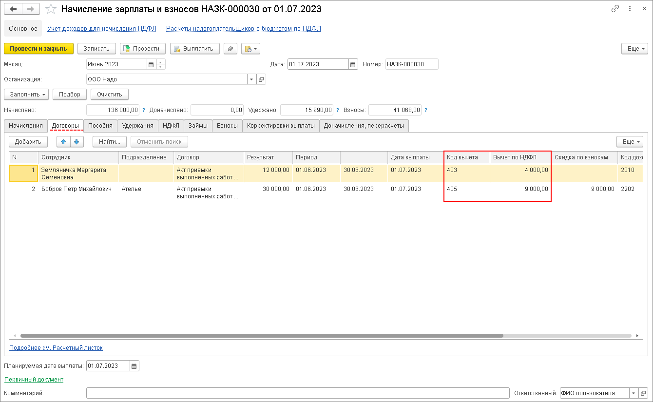
Task: Click the Очистить button
Action: pyautogui.click(x=109, y=95)
